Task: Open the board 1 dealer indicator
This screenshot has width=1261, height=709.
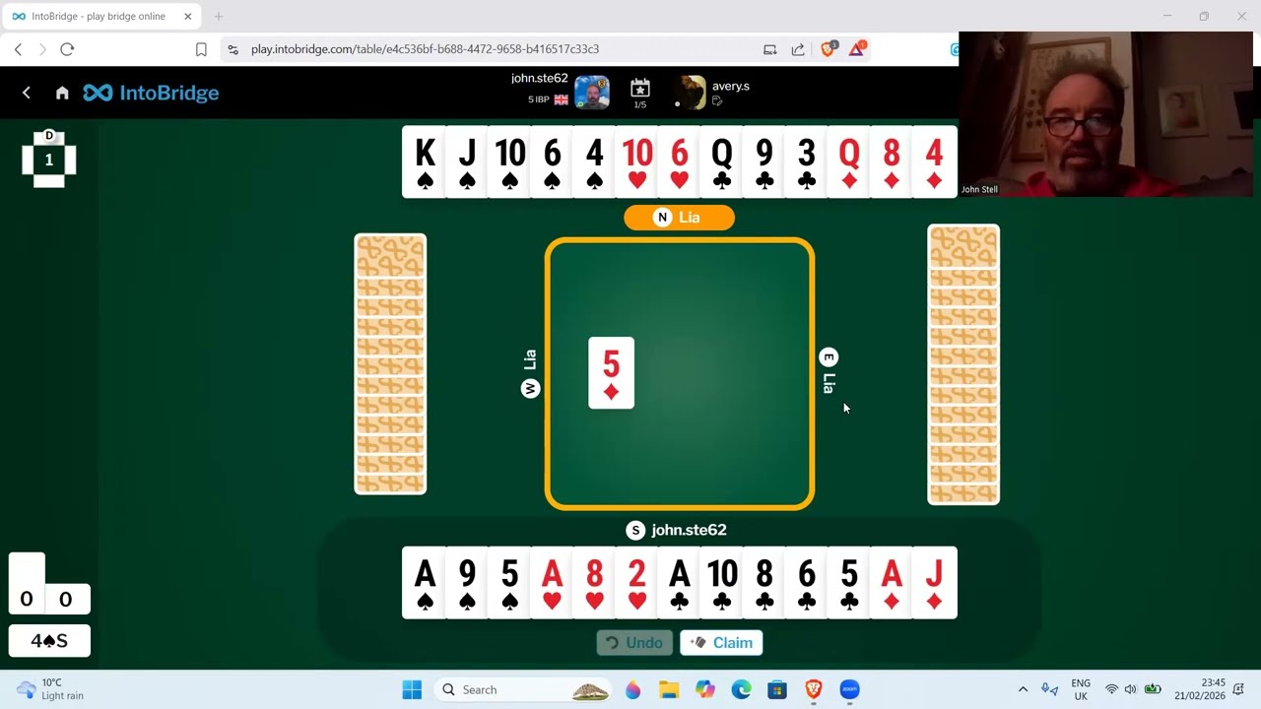Action: pos(49,159)
